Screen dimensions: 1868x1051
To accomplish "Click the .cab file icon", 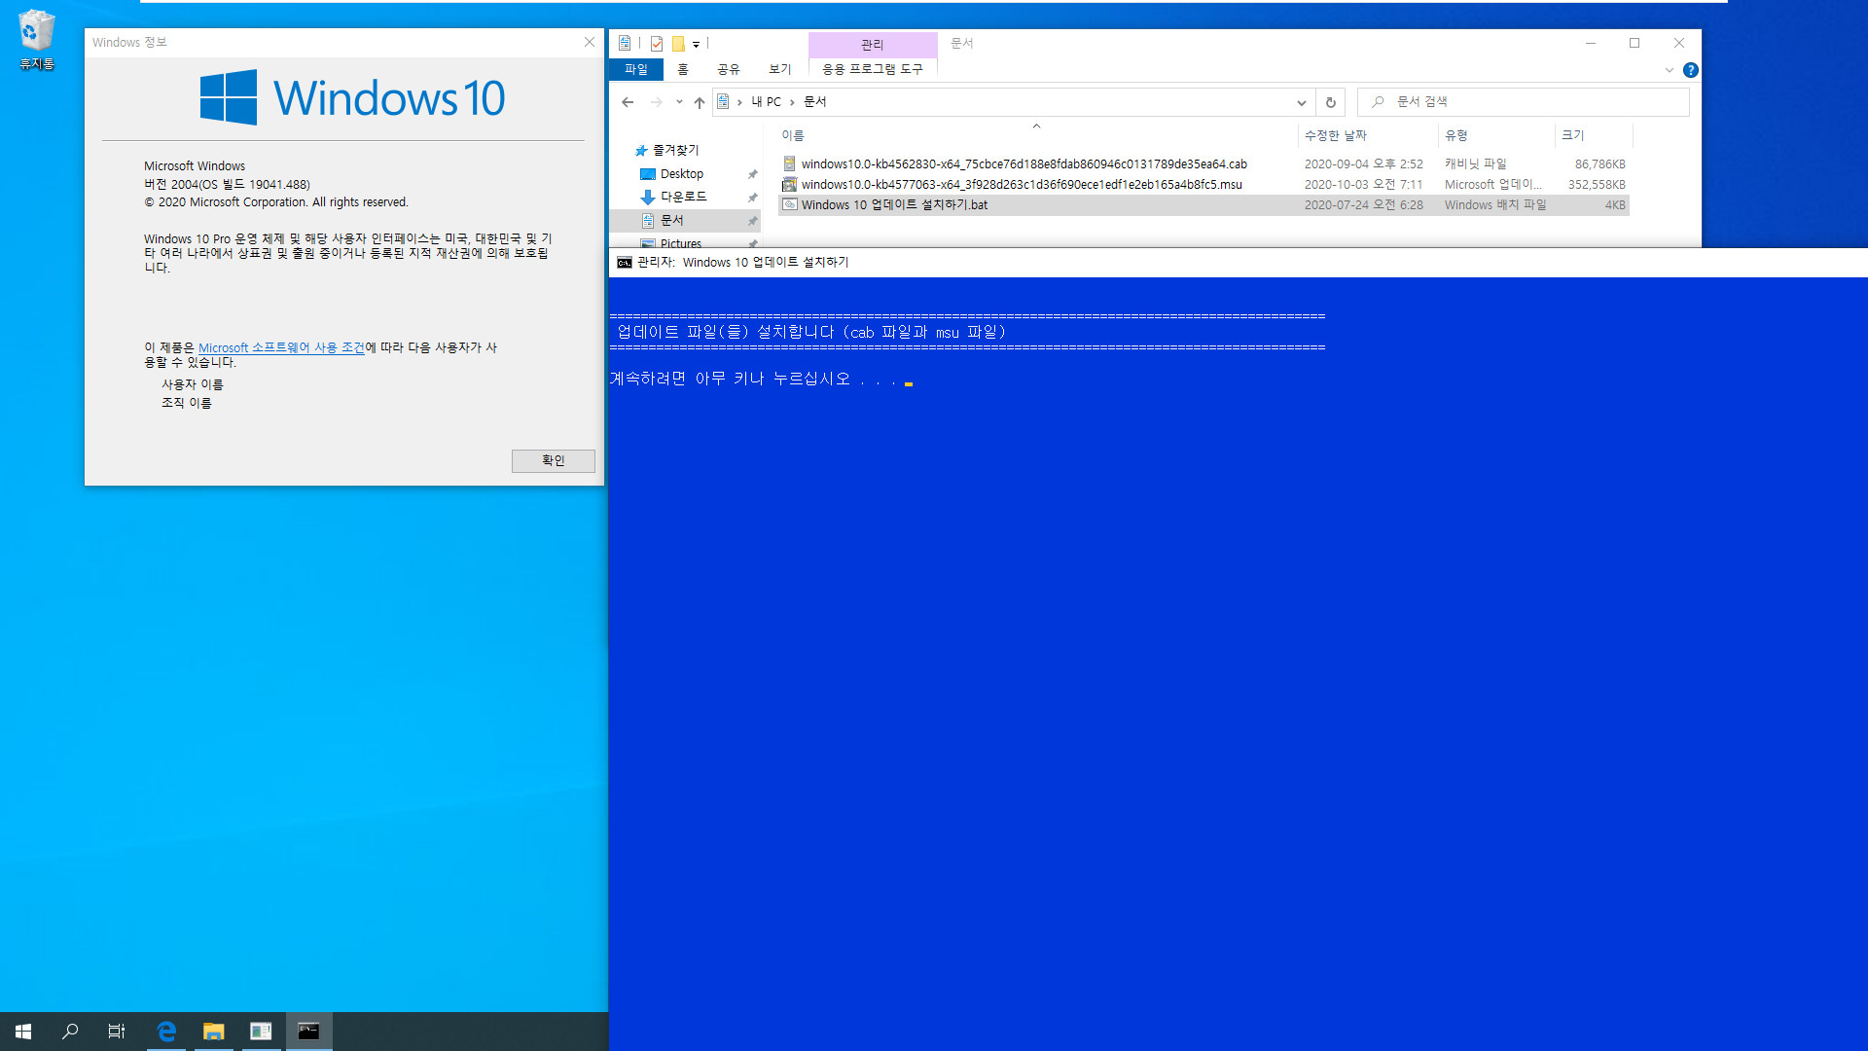I will [789, 164].
